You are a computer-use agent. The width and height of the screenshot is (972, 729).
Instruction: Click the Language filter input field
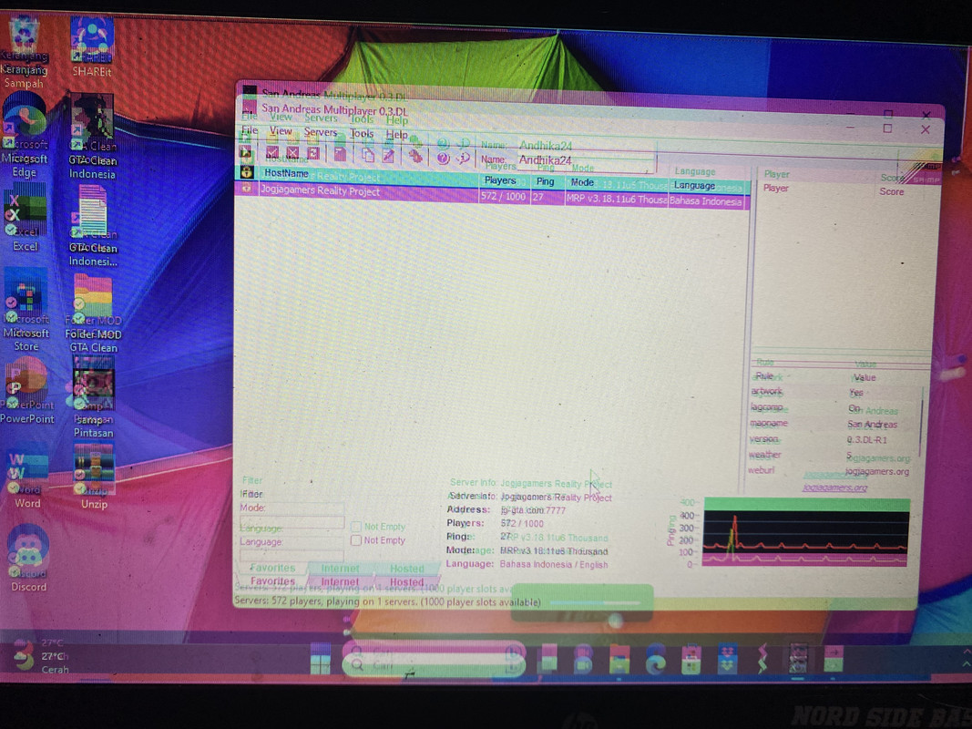(292, 555)
